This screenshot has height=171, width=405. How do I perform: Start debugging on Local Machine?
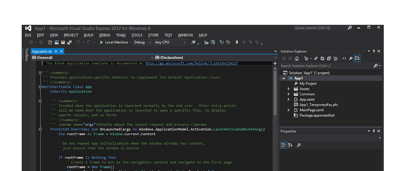114,42
